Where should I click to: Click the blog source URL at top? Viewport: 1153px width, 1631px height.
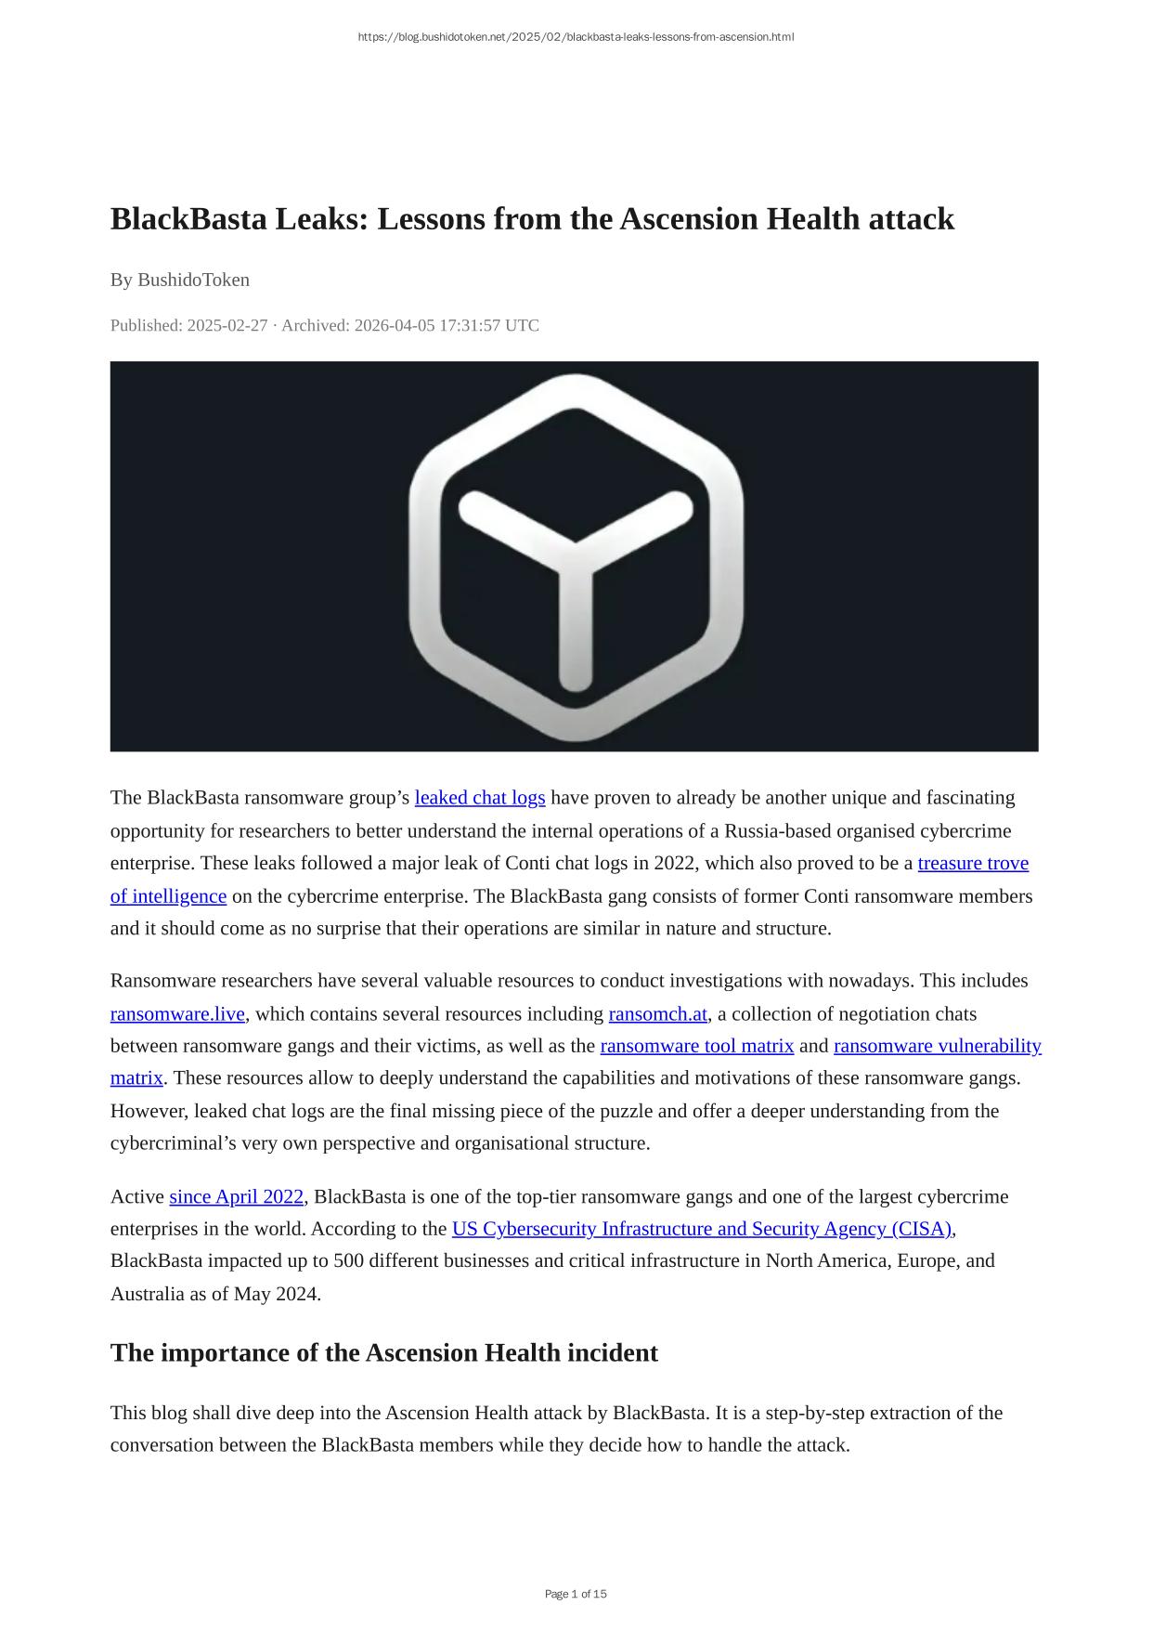(x=576, y=37)
